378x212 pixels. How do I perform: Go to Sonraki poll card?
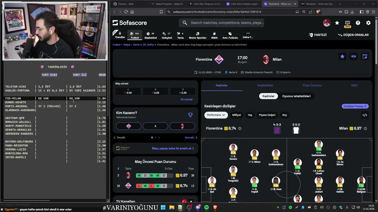[191, 138]
